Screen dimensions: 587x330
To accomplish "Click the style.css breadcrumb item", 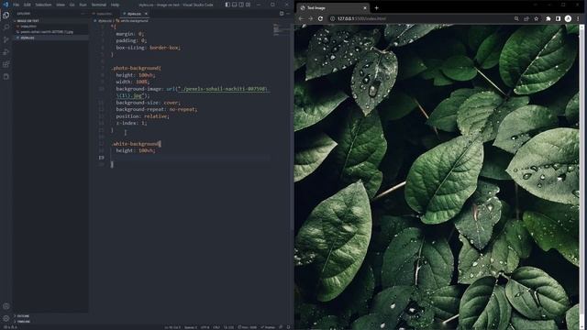I will tap(103, 21).
